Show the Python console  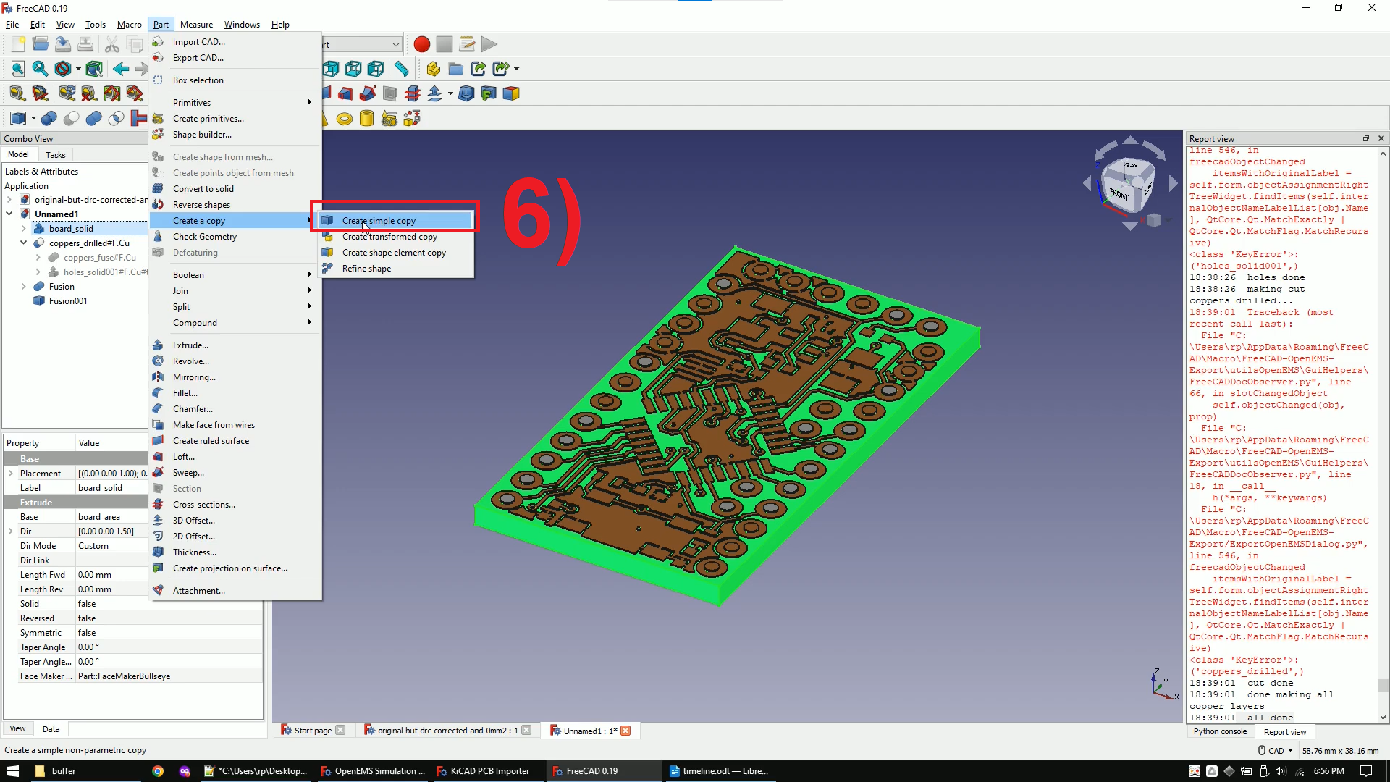coord(1221,732)
